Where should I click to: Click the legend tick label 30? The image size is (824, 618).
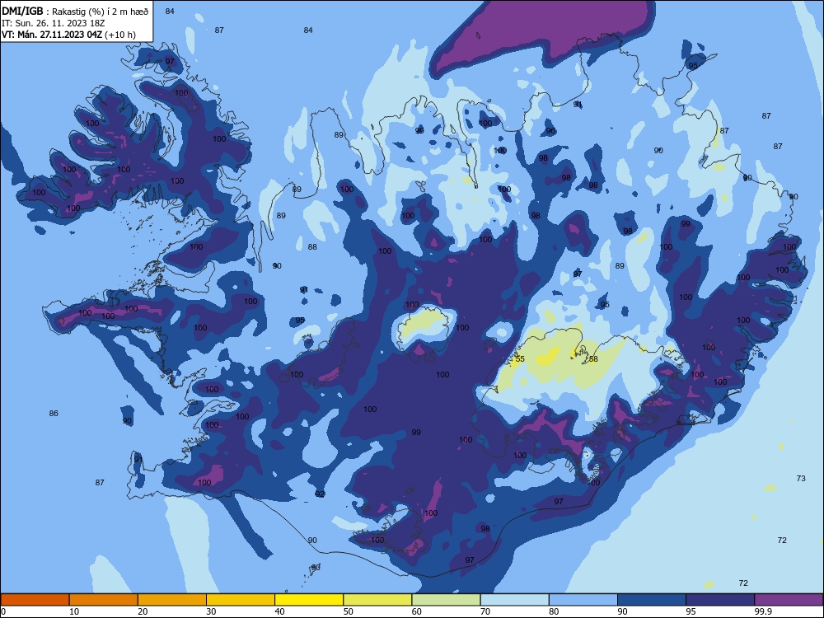(211, 611)
